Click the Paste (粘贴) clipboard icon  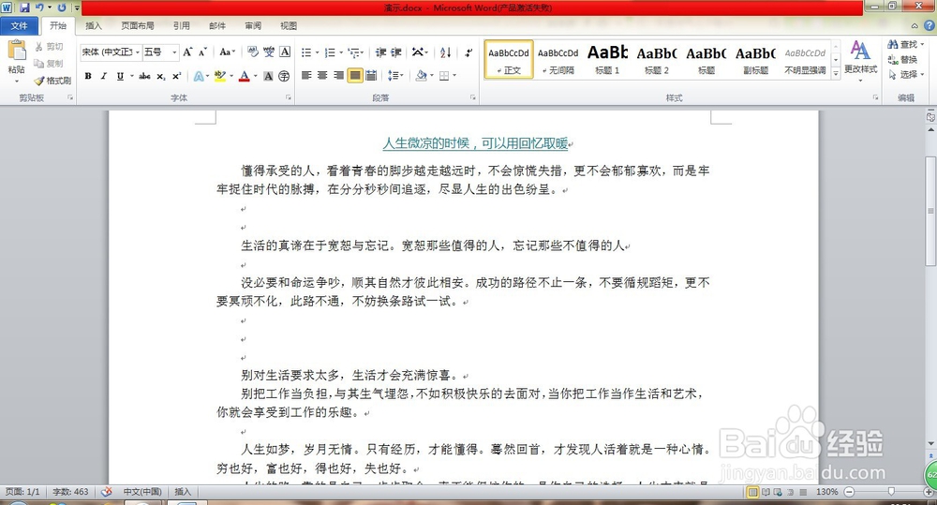click(17, 52)
